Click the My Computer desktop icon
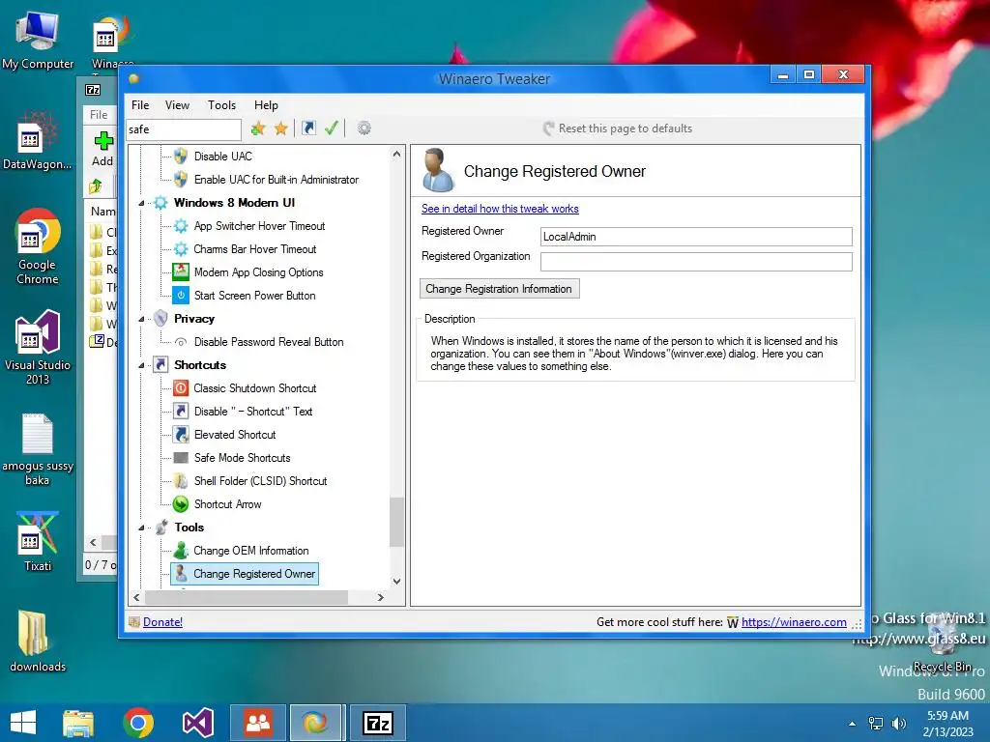The image size is (990, 742). (38, 39)
